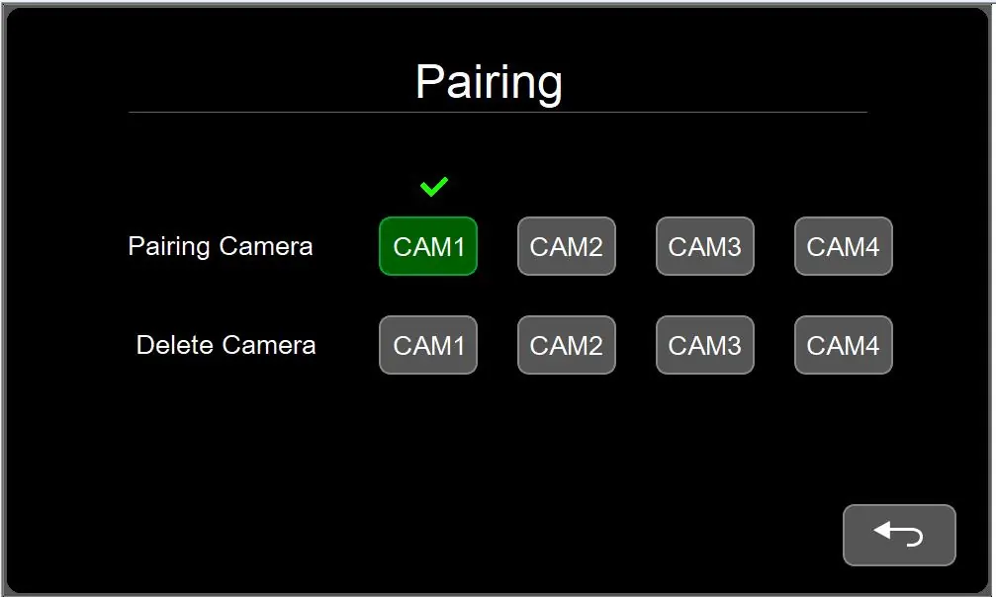Click the green checkmark above CAM1

pos(434,186)
